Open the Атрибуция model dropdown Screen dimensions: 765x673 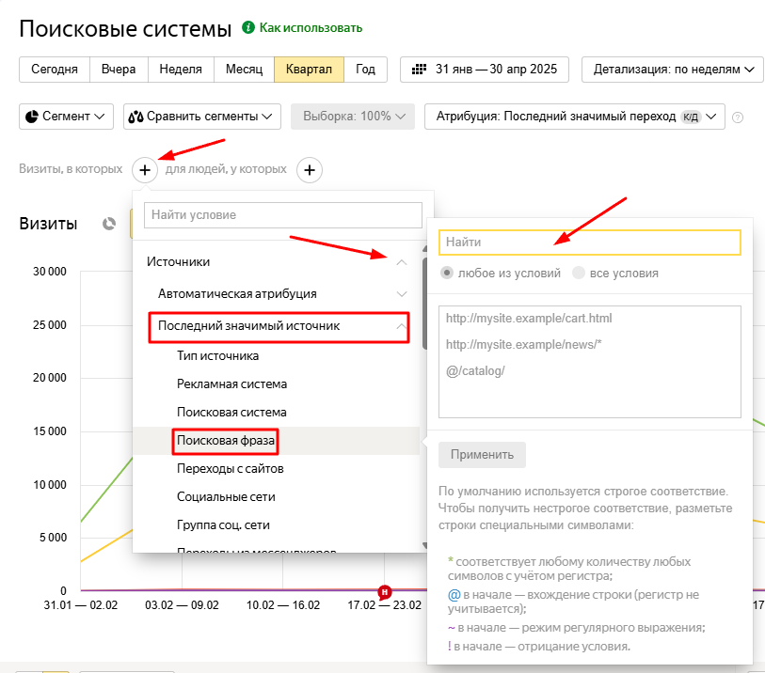click(575, 117)
